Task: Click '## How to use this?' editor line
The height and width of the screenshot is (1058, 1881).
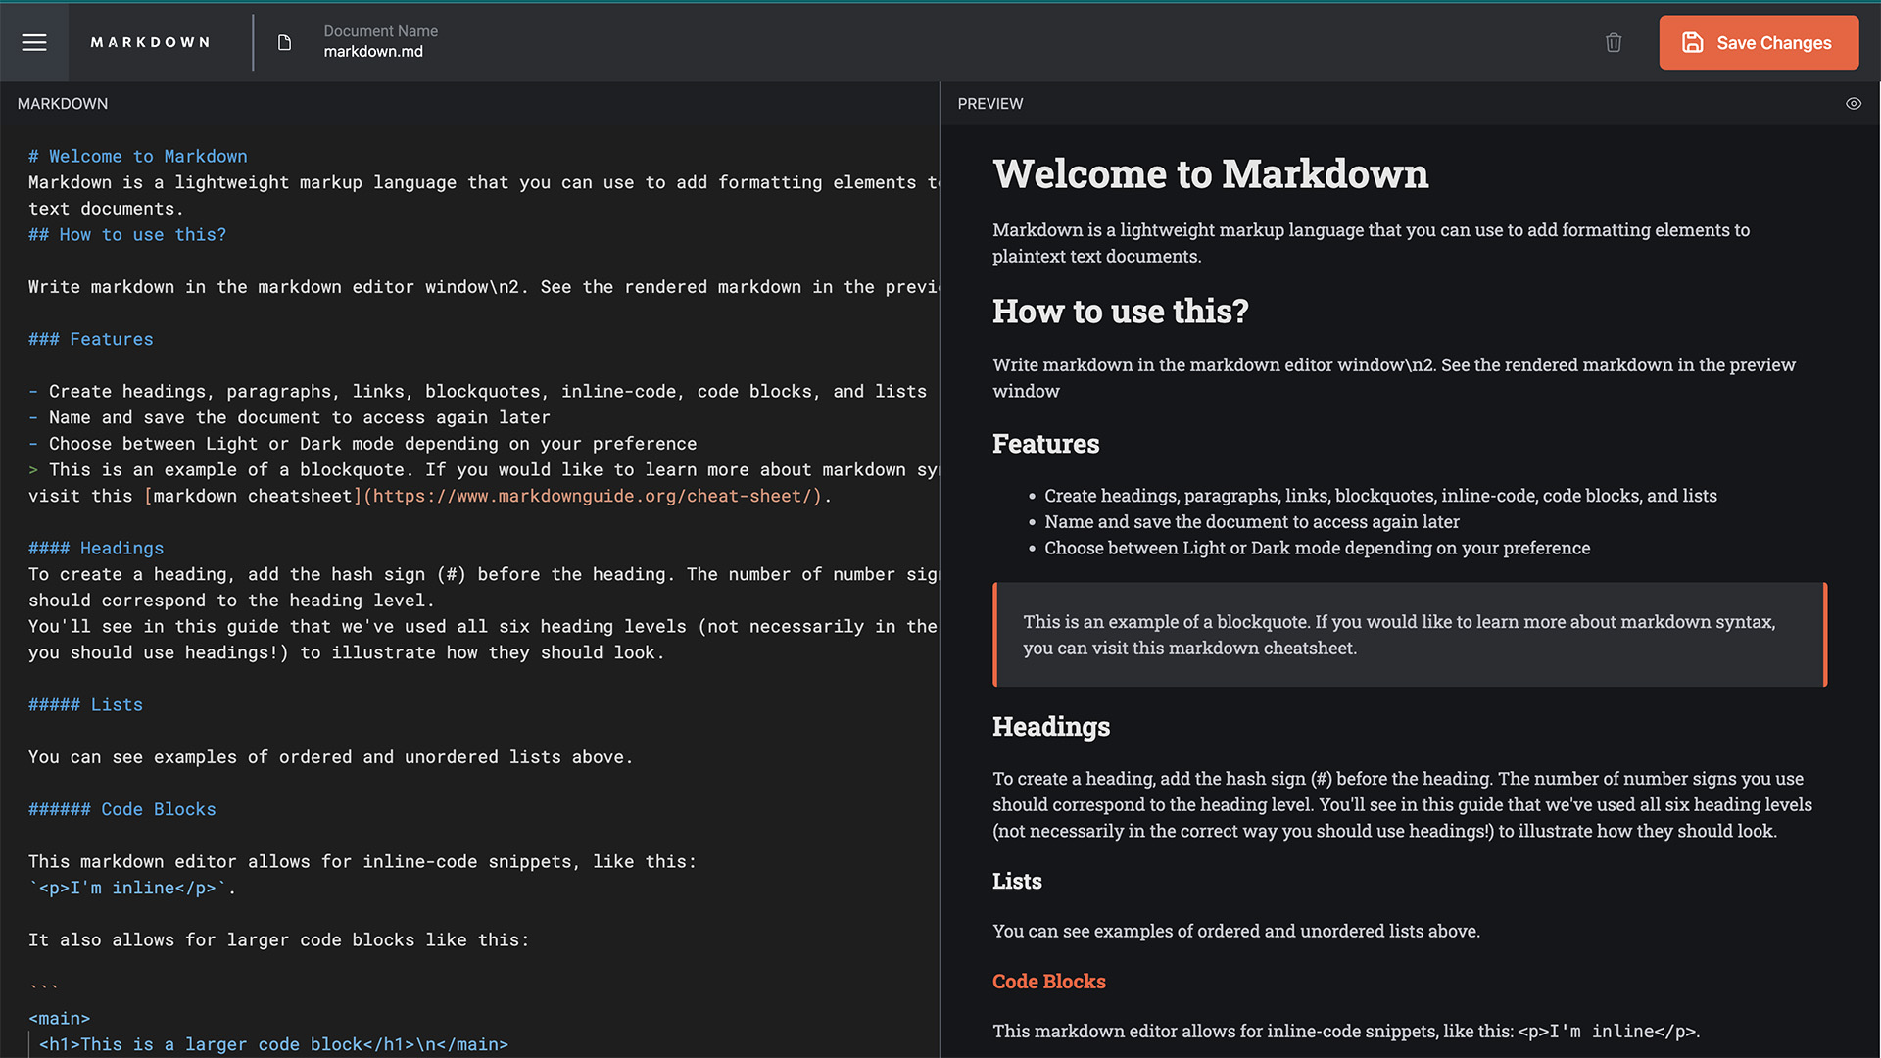Action: pos(127,235)
